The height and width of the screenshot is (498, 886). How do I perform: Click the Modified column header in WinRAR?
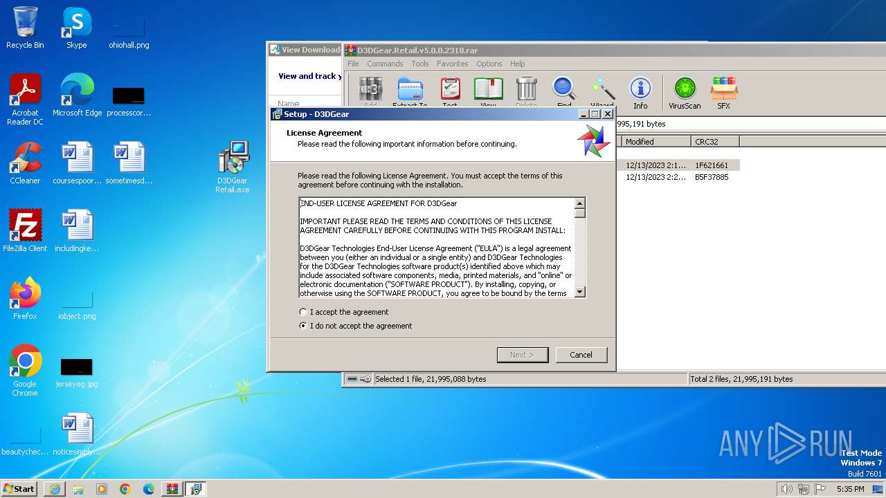656,142
